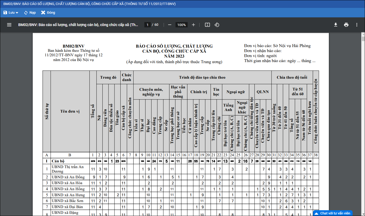Download the PDF report
The width and height of the screenshot is (365, 216).
[336, 25]
